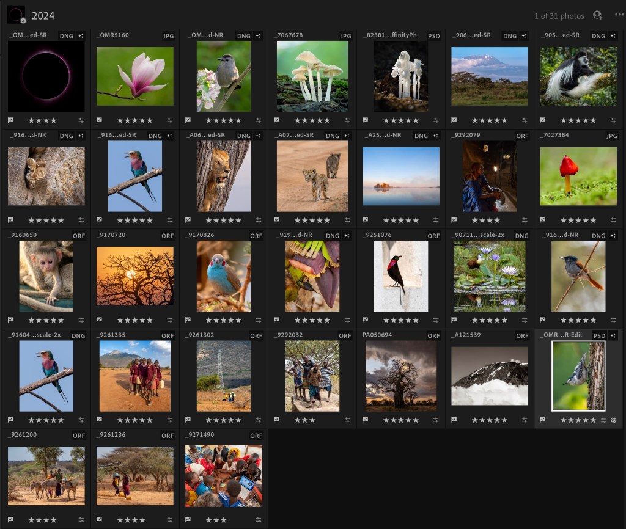Click enhanced badge next to PSD on nuthatch photo
The width and height of the screenshot is (626, 529).
pyautogui.click(x=613, y=336)
